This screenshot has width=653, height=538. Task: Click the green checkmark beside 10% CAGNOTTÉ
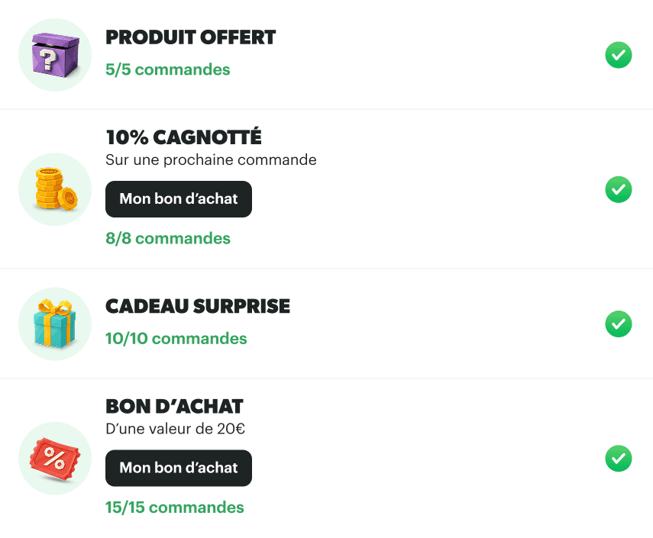tap(619, 189)
